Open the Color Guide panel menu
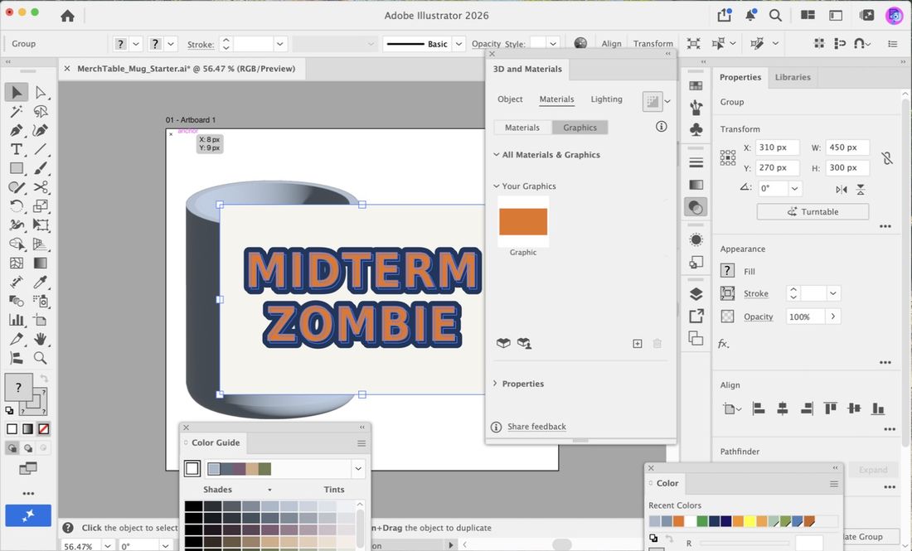The image size is (912, 551). coord(361,443)
